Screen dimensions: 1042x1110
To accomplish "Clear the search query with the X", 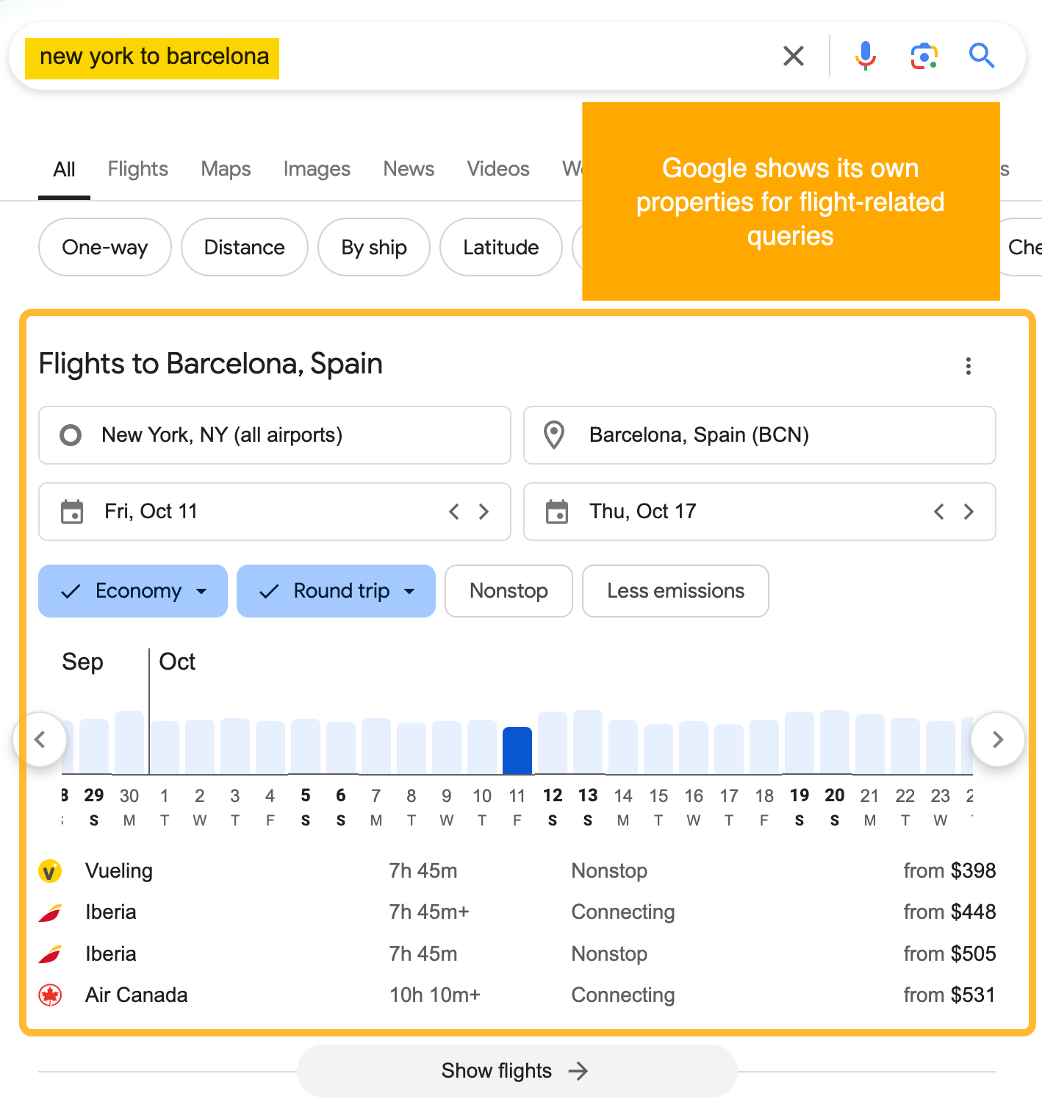I will point(794,55).
